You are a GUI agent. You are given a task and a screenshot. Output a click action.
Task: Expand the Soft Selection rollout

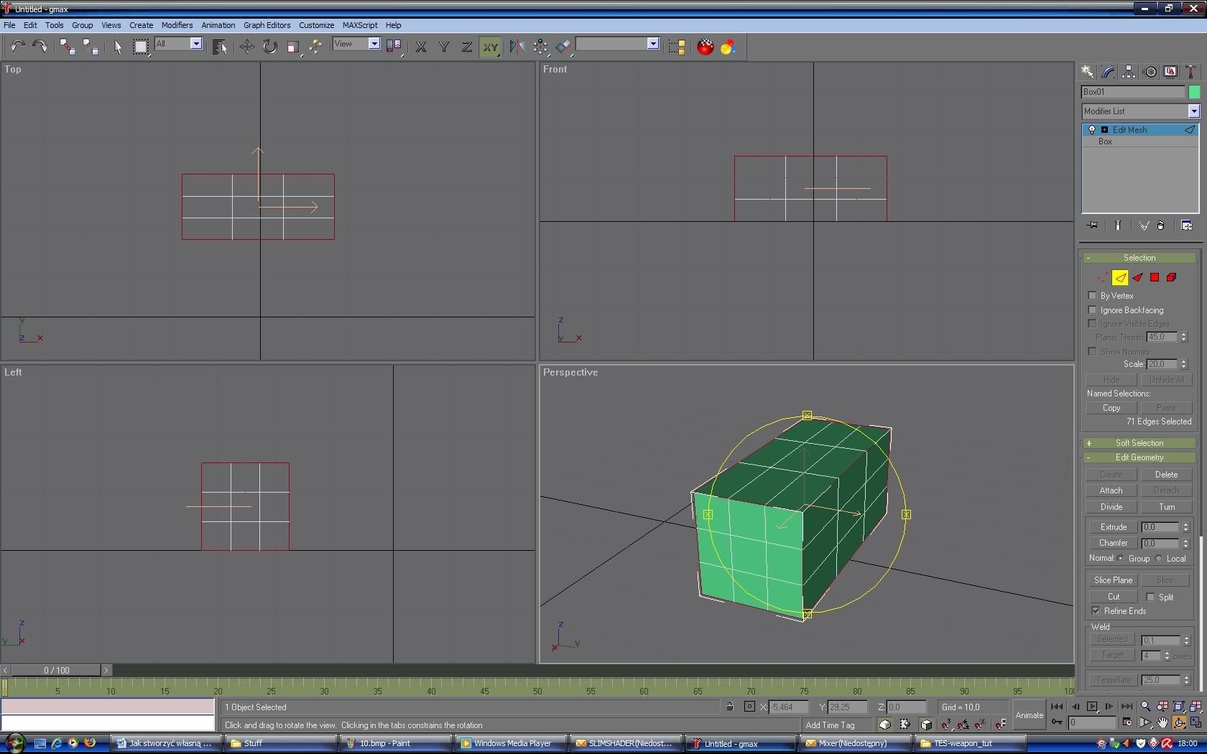coord(1139,443)
